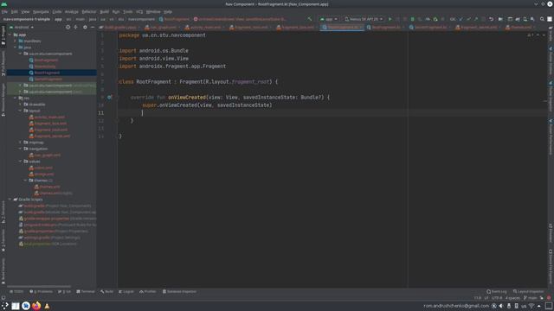Collapse the res folder node

tap(15, 98)
